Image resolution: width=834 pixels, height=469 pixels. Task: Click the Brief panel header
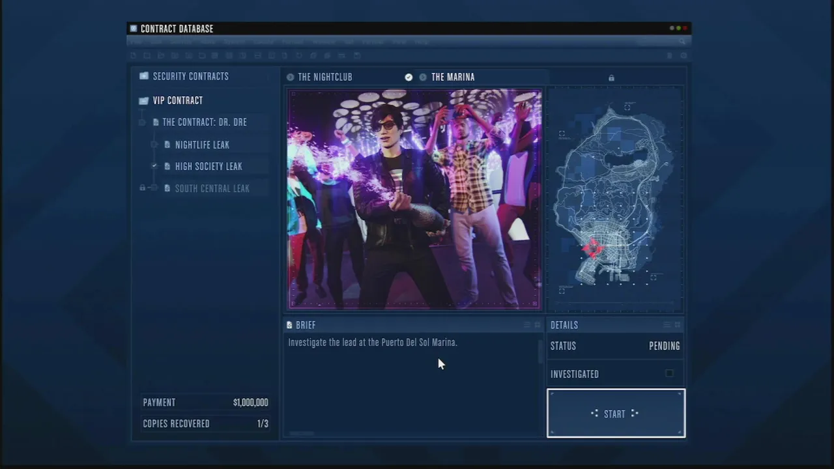point(414,324)
